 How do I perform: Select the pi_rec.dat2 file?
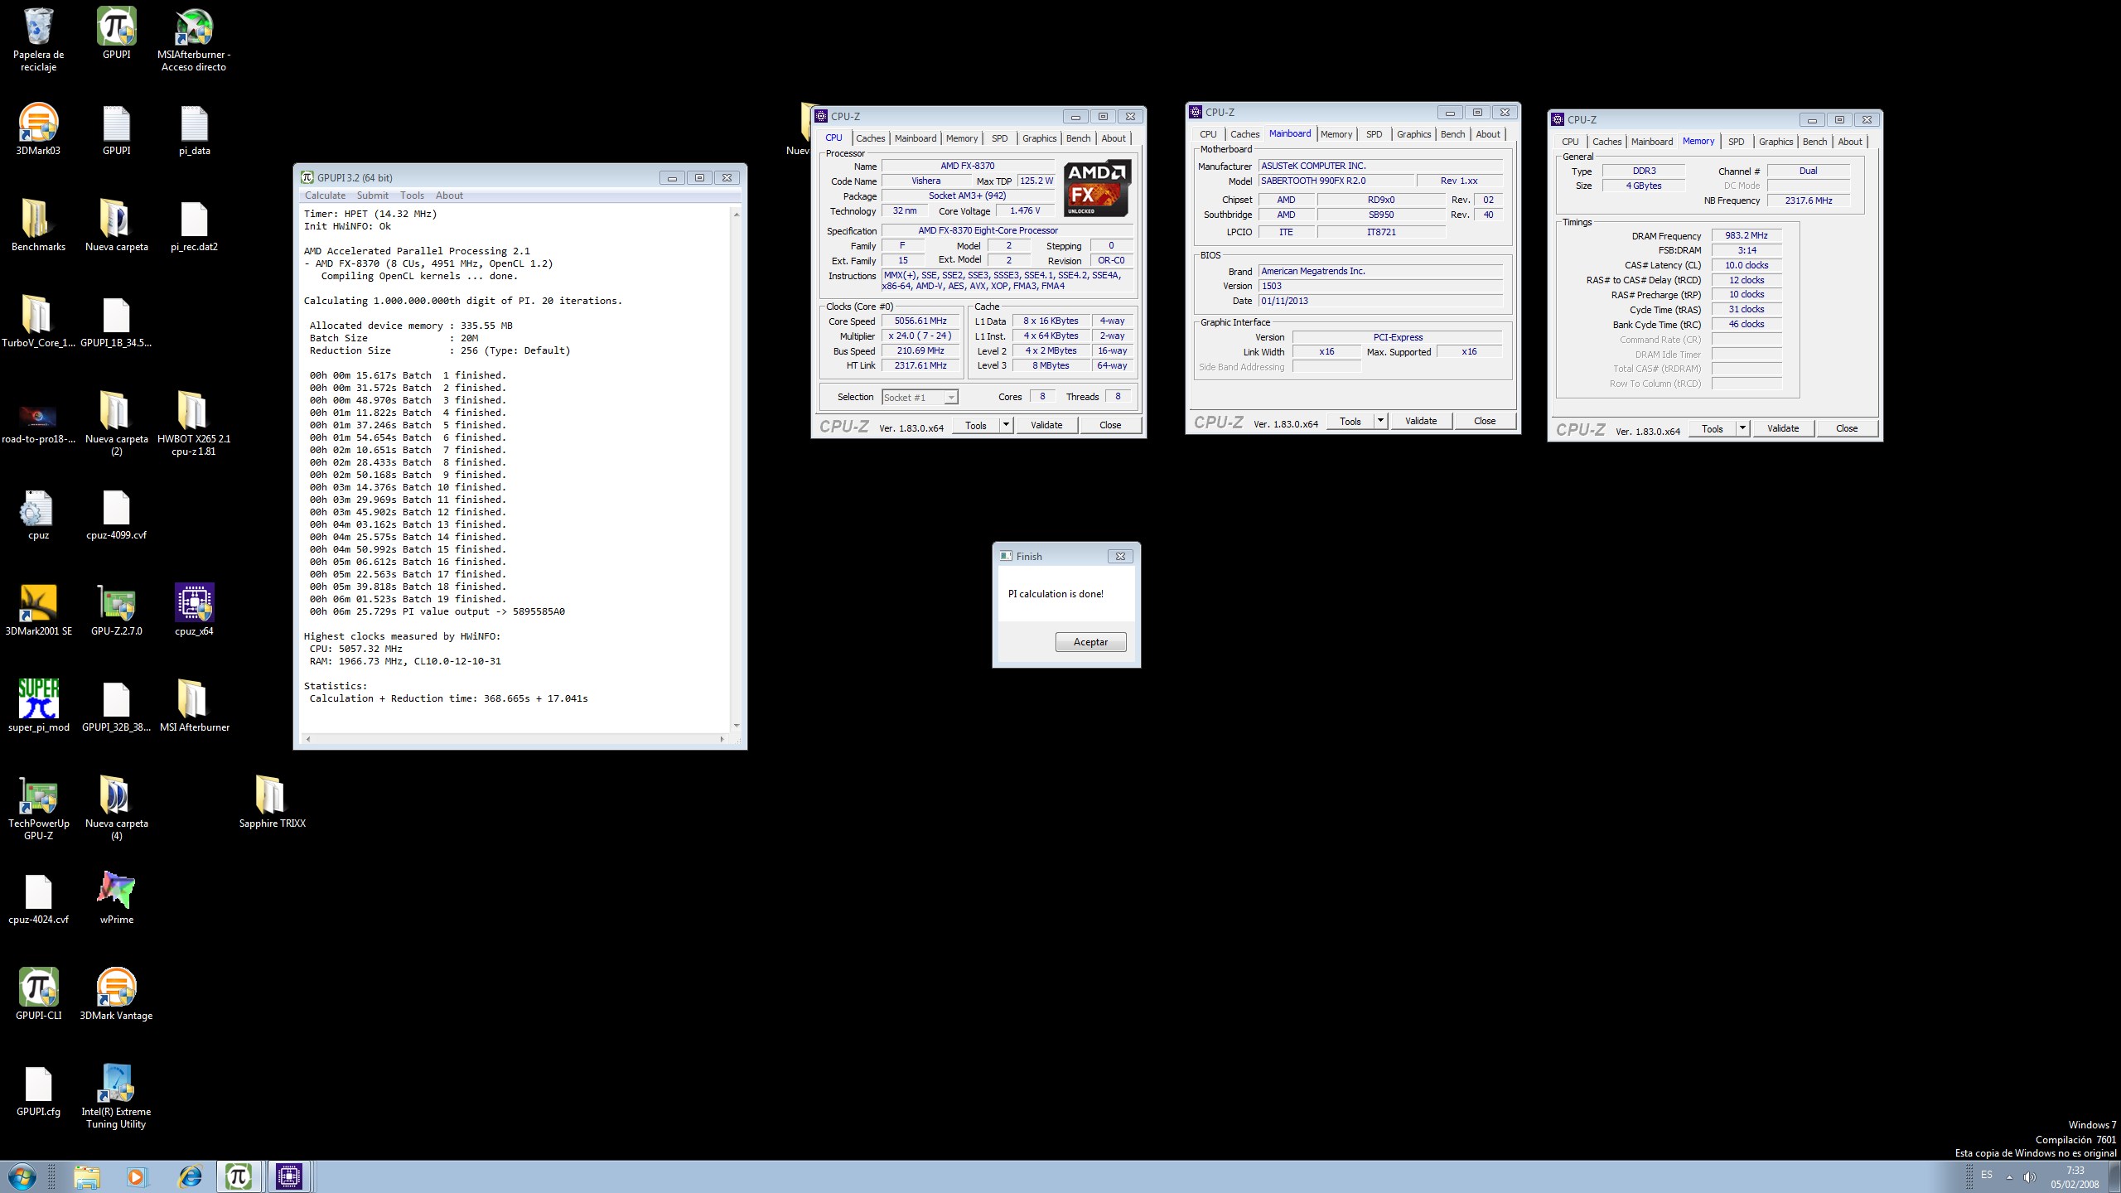click(194, 226)
